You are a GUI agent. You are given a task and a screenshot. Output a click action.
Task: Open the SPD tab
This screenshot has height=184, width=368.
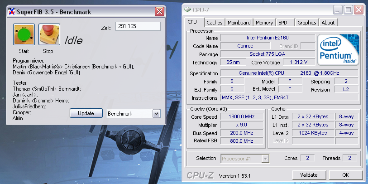pyautogui.click(x=283, y=23)
